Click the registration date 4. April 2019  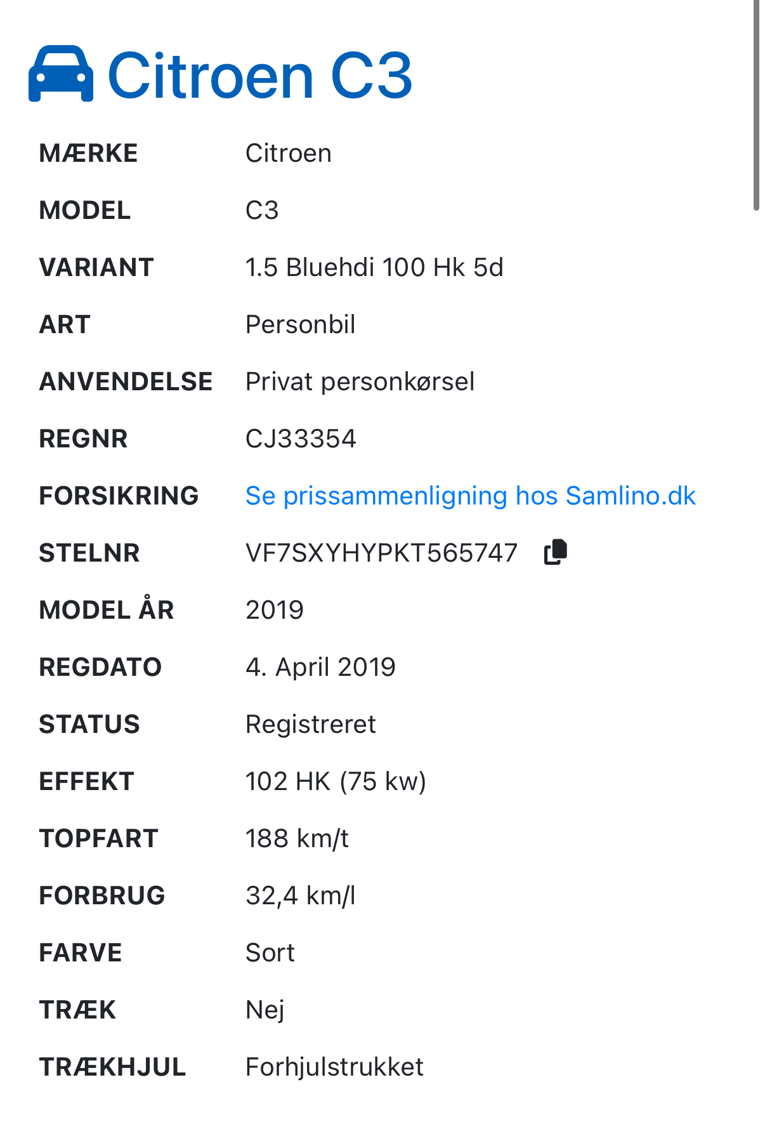coord(320,668)
